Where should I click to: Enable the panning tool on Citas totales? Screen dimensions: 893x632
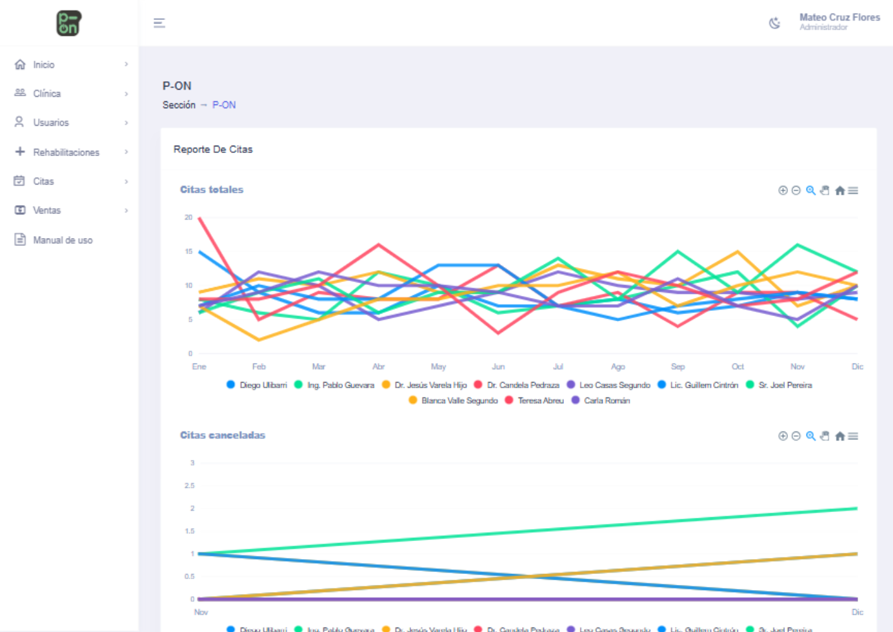[x=825, y=190]
